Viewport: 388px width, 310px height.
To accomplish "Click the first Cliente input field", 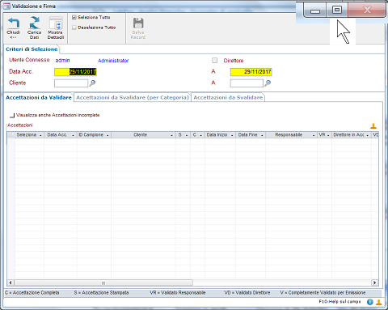I will tap(71, 83).
